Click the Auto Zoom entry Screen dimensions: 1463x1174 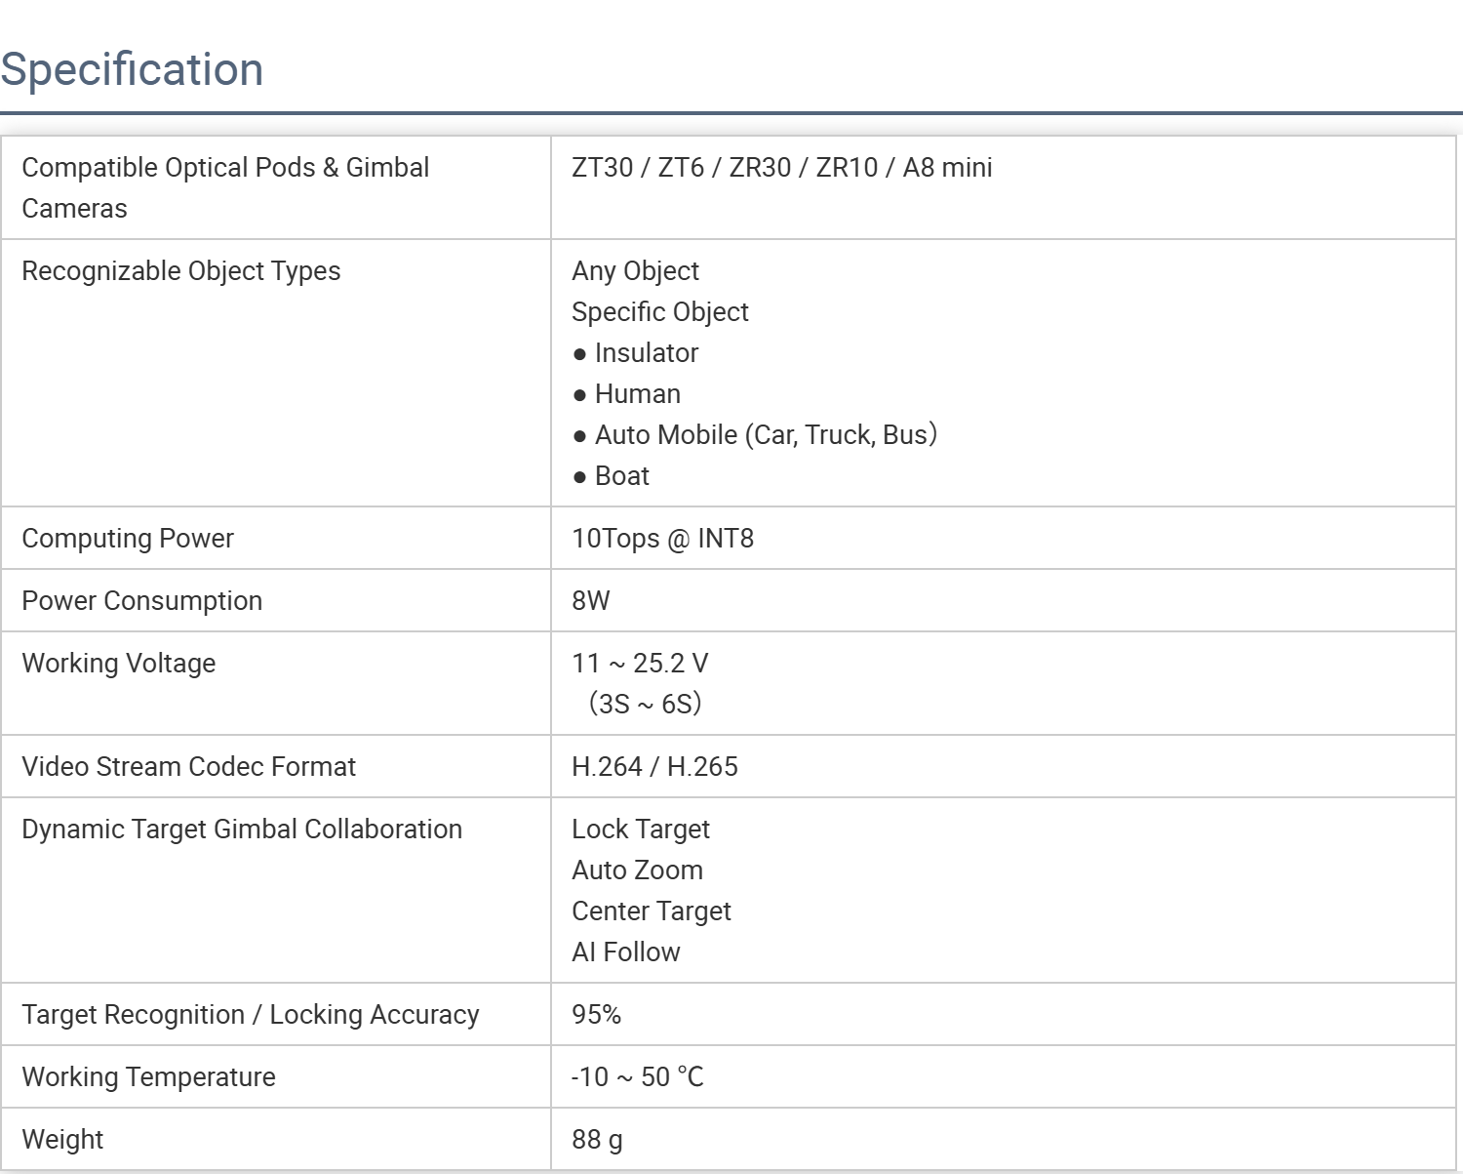click(637, 870)
